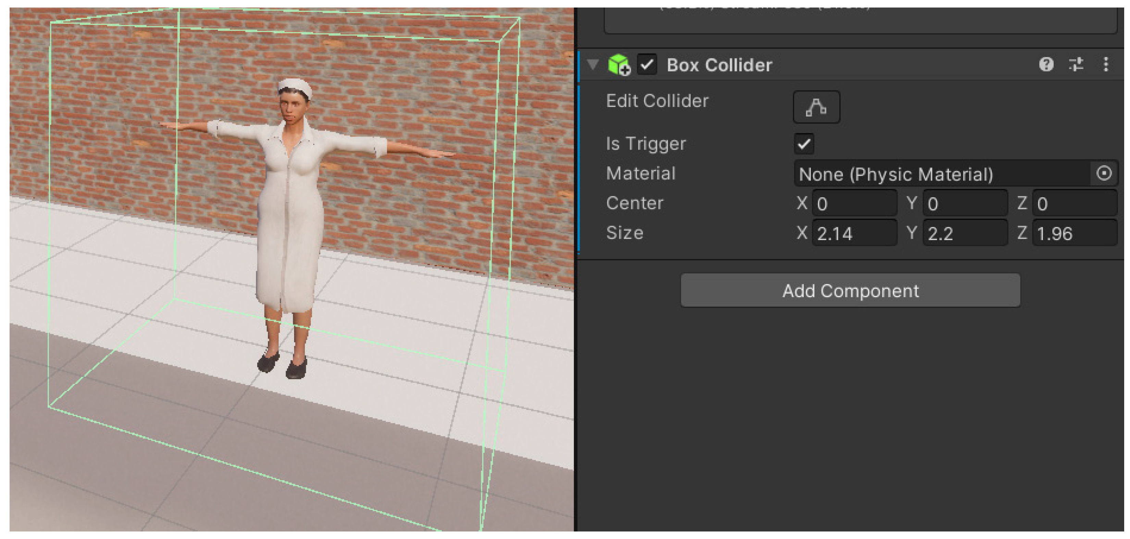Screen dimensions: 1130x539
Task: Click the Box Collider header title
Action: [x=719, y=65]
